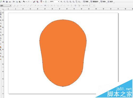Click Reflect Nodes Vertically icon
Image resolution: width=133 pixels, height=98 pixels.
tap(71, 6)
